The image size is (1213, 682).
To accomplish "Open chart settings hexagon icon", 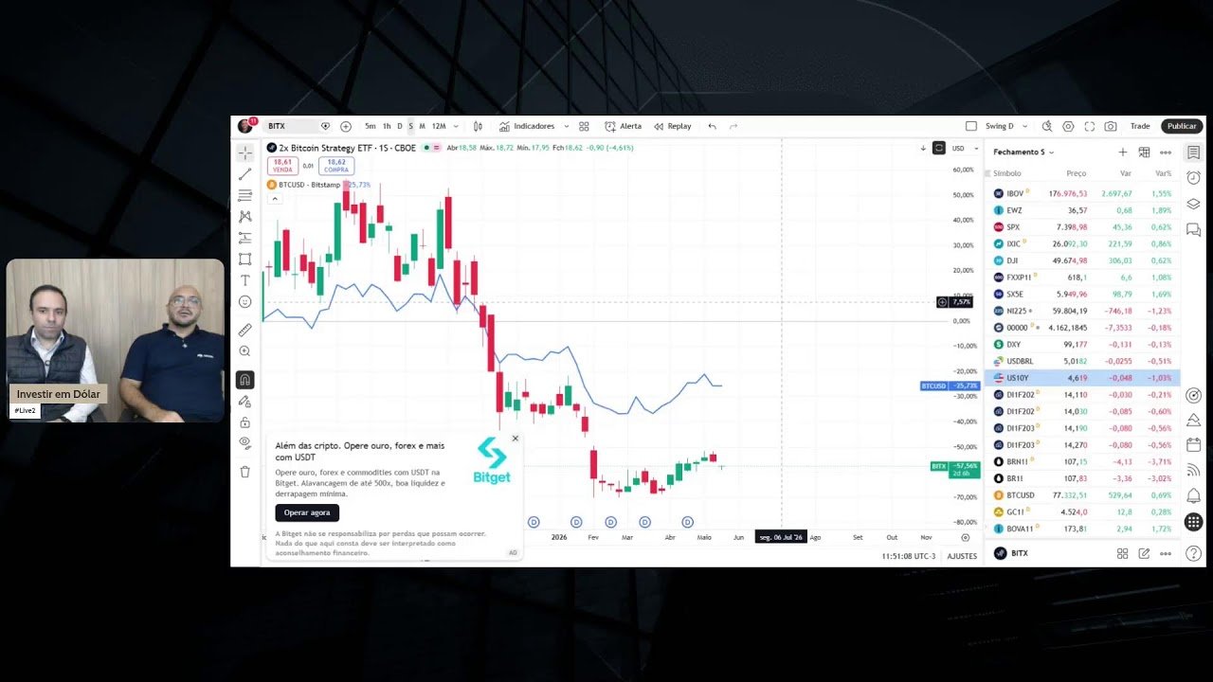I will click(x=1068, y=126).
